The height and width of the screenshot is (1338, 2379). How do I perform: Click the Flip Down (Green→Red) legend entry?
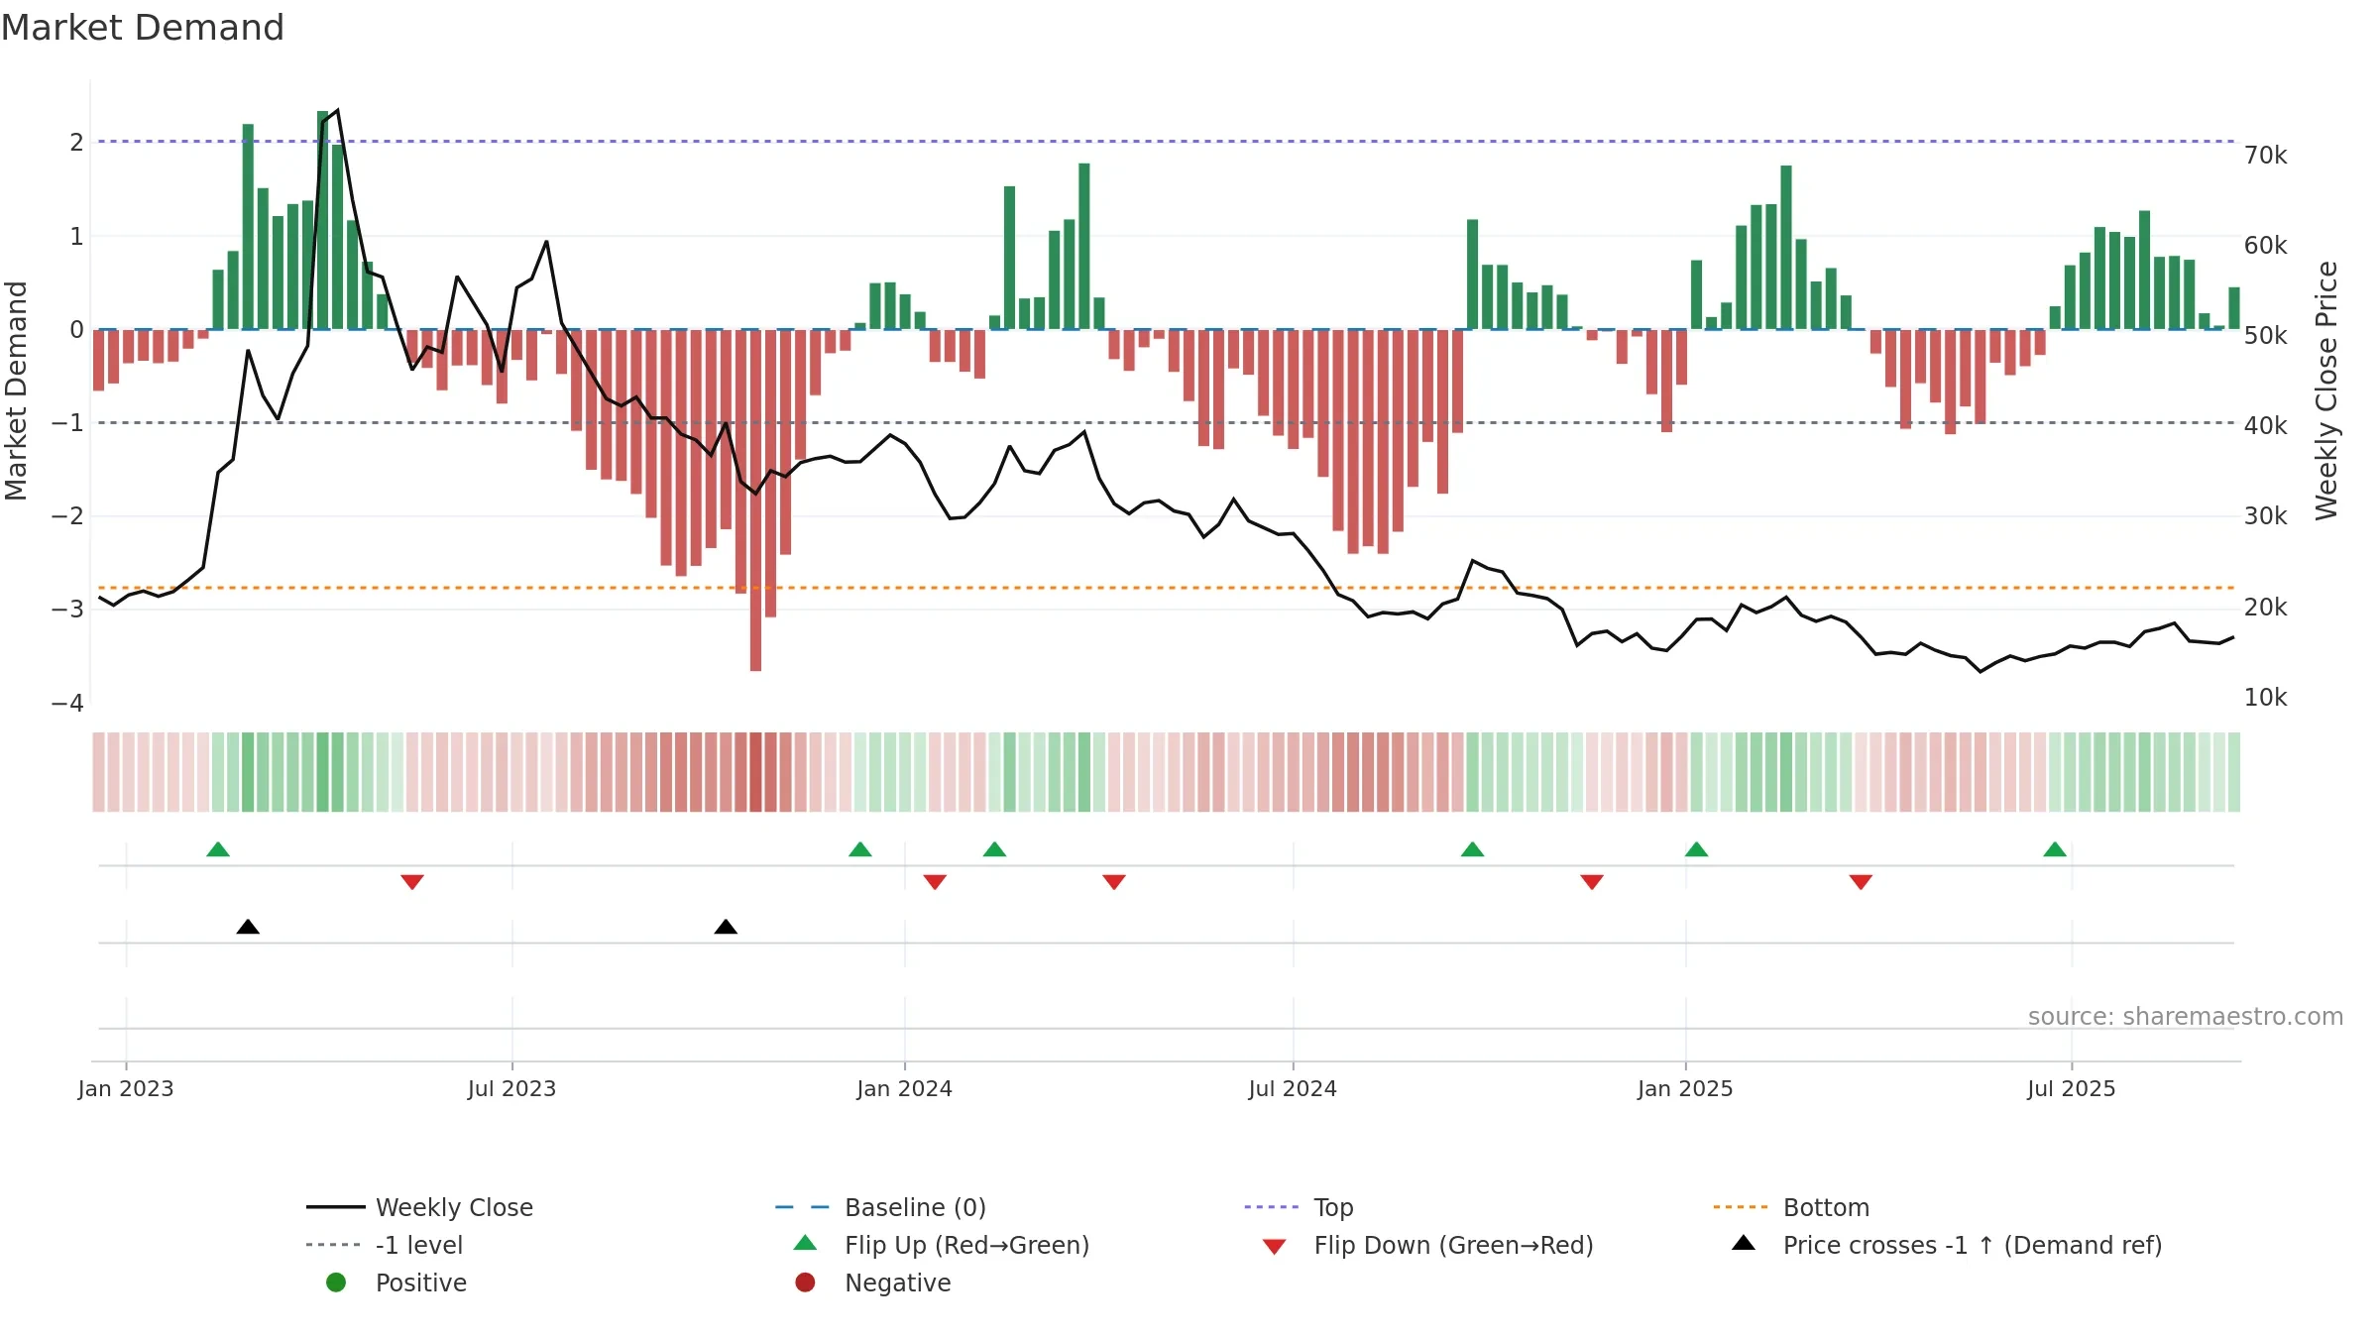point(1427,1245)
